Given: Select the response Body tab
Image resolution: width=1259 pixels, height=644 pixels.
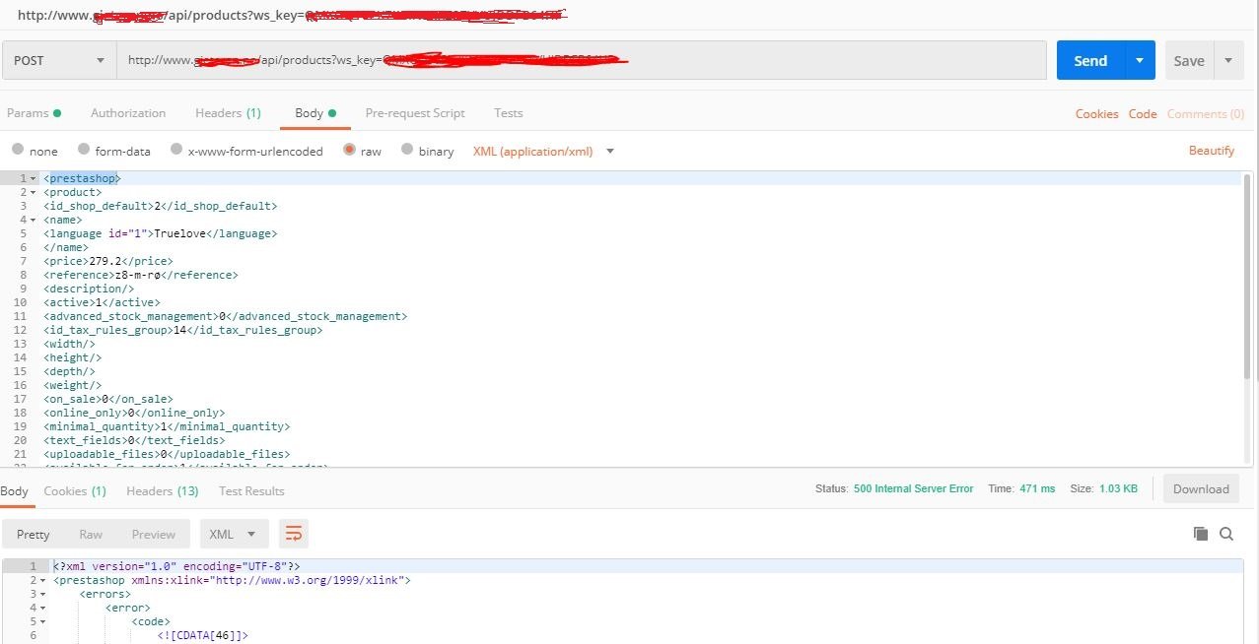Looking at the screenshot, I should coord(14,490).
